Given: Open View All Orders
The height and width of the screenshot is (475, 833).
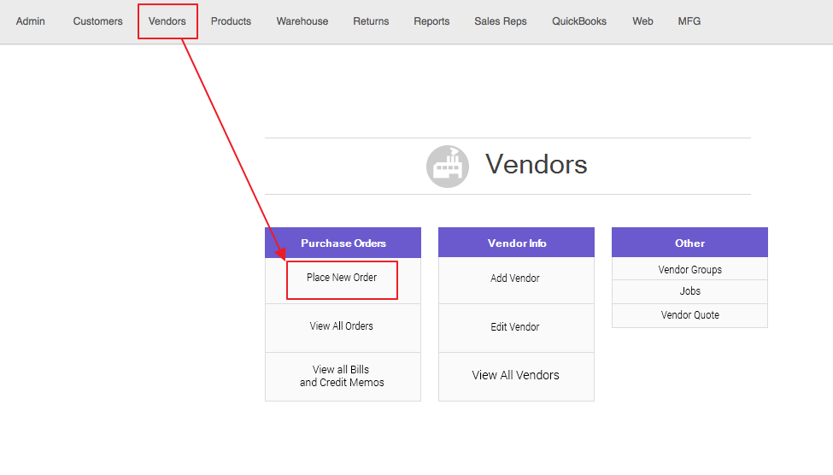Looking at the screenshot, I should pos(342,326).
